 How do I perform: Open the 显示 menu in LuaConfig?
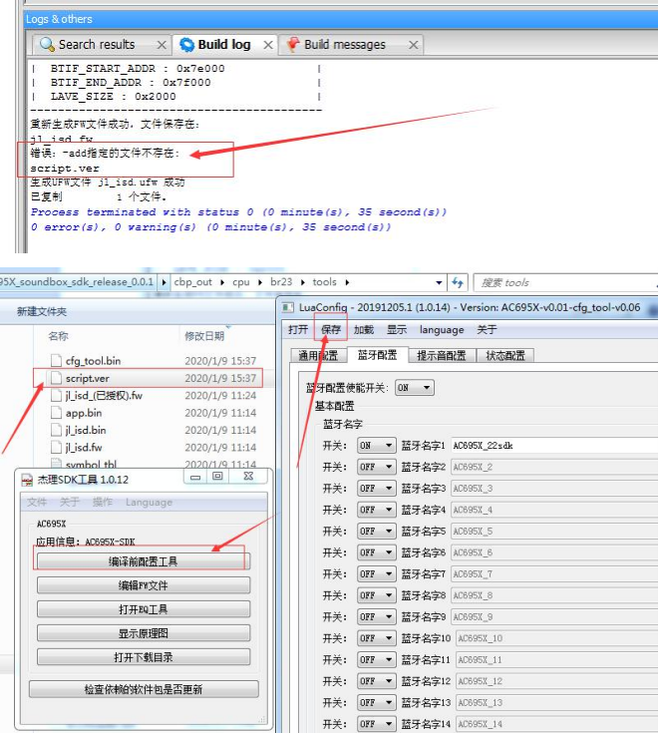click(x=397, y=329)
